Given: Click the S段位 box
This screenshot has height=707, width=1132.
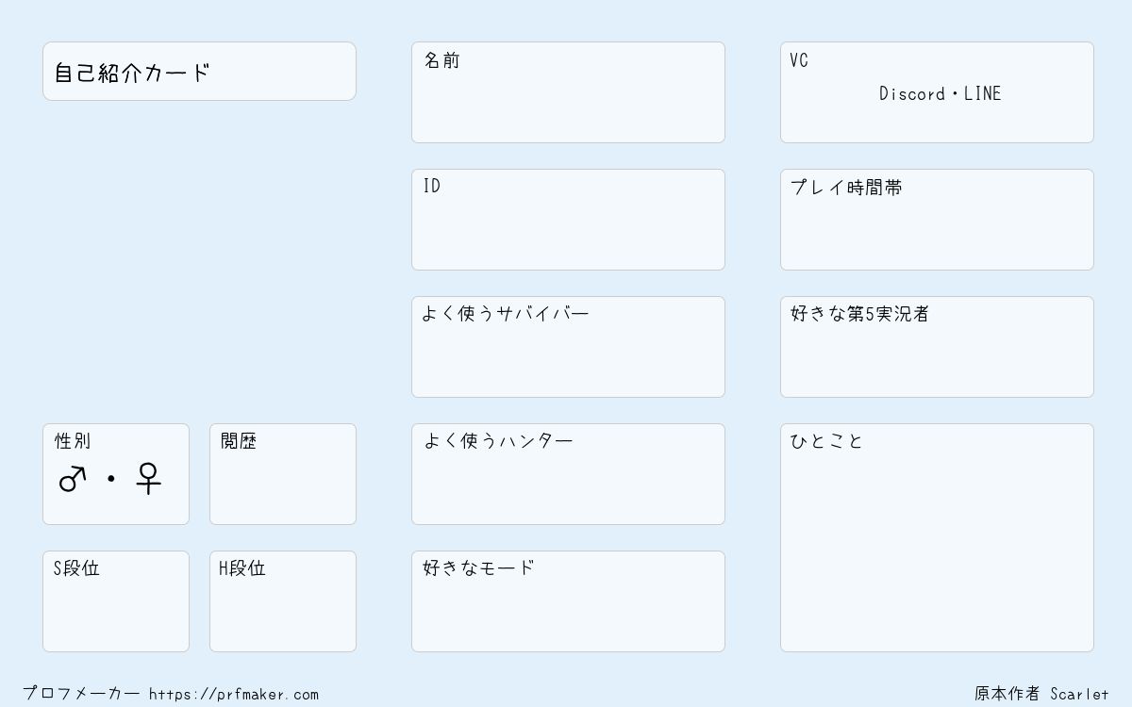Looking at the screenshot, I should (x=116, y=601).
